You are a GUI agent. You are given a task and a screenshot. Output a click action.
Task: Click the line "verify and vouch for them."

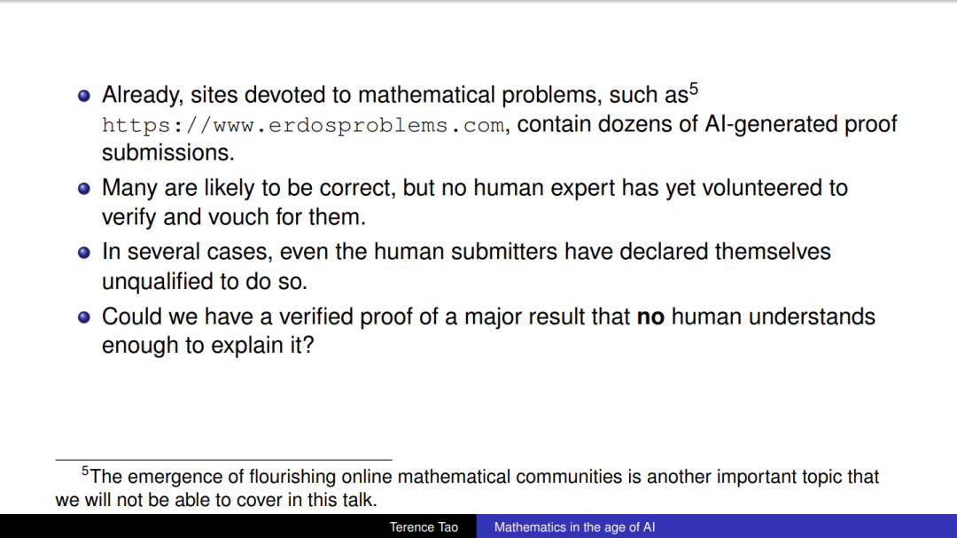234,217
